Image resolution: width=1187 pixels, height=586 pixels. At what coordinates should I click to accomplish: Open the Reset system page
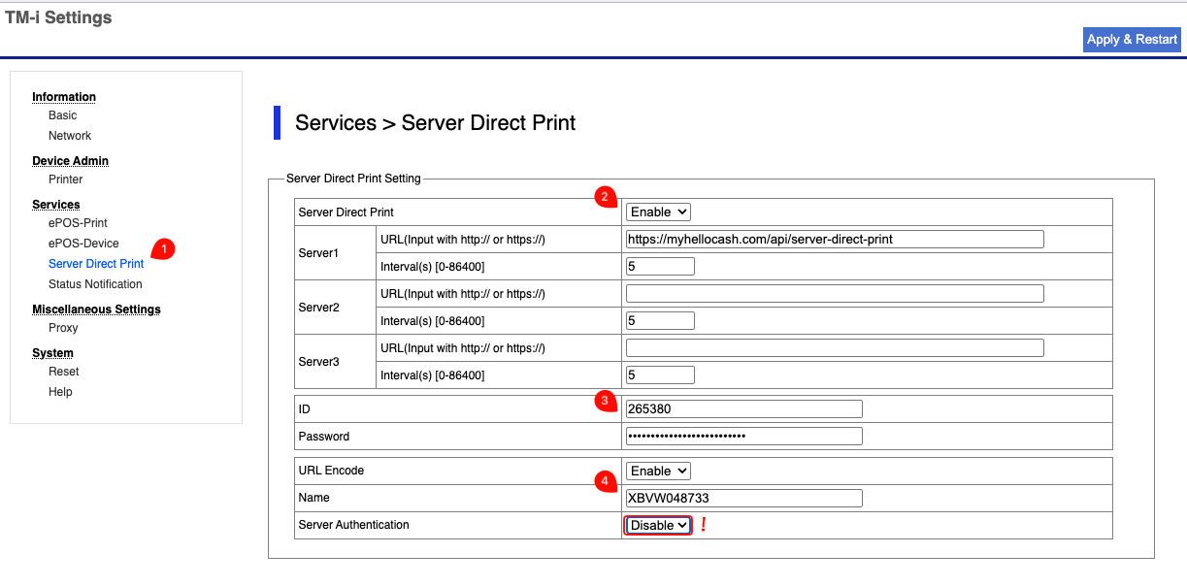pos(64,372)
